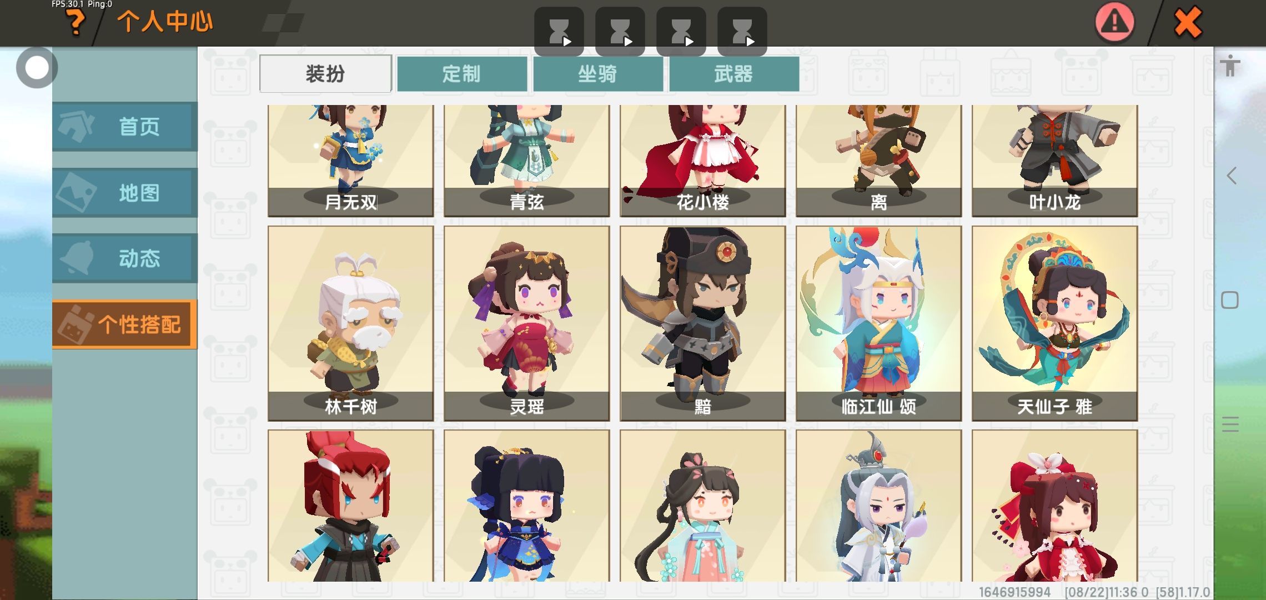Screen dimensions: 1266x600
Task: Tap the floating white circle recorder button
Action: [x=37, y=68]
